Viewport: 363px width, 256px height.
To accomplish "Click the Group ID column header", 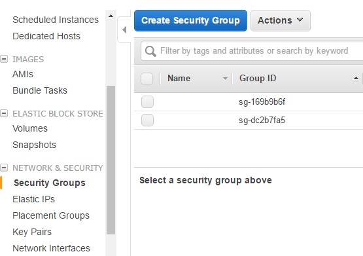I will click(258, 79).
